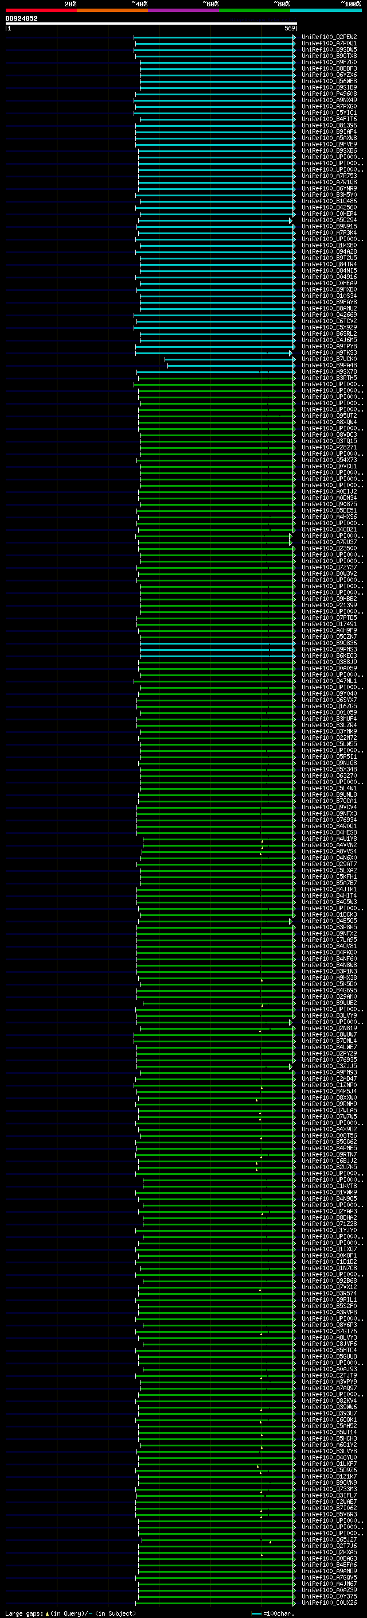Image resolution: width=367 pixels, height=1618 pixels.
Task: Open hit UniRef100_P49608
Action: point(329,94)
